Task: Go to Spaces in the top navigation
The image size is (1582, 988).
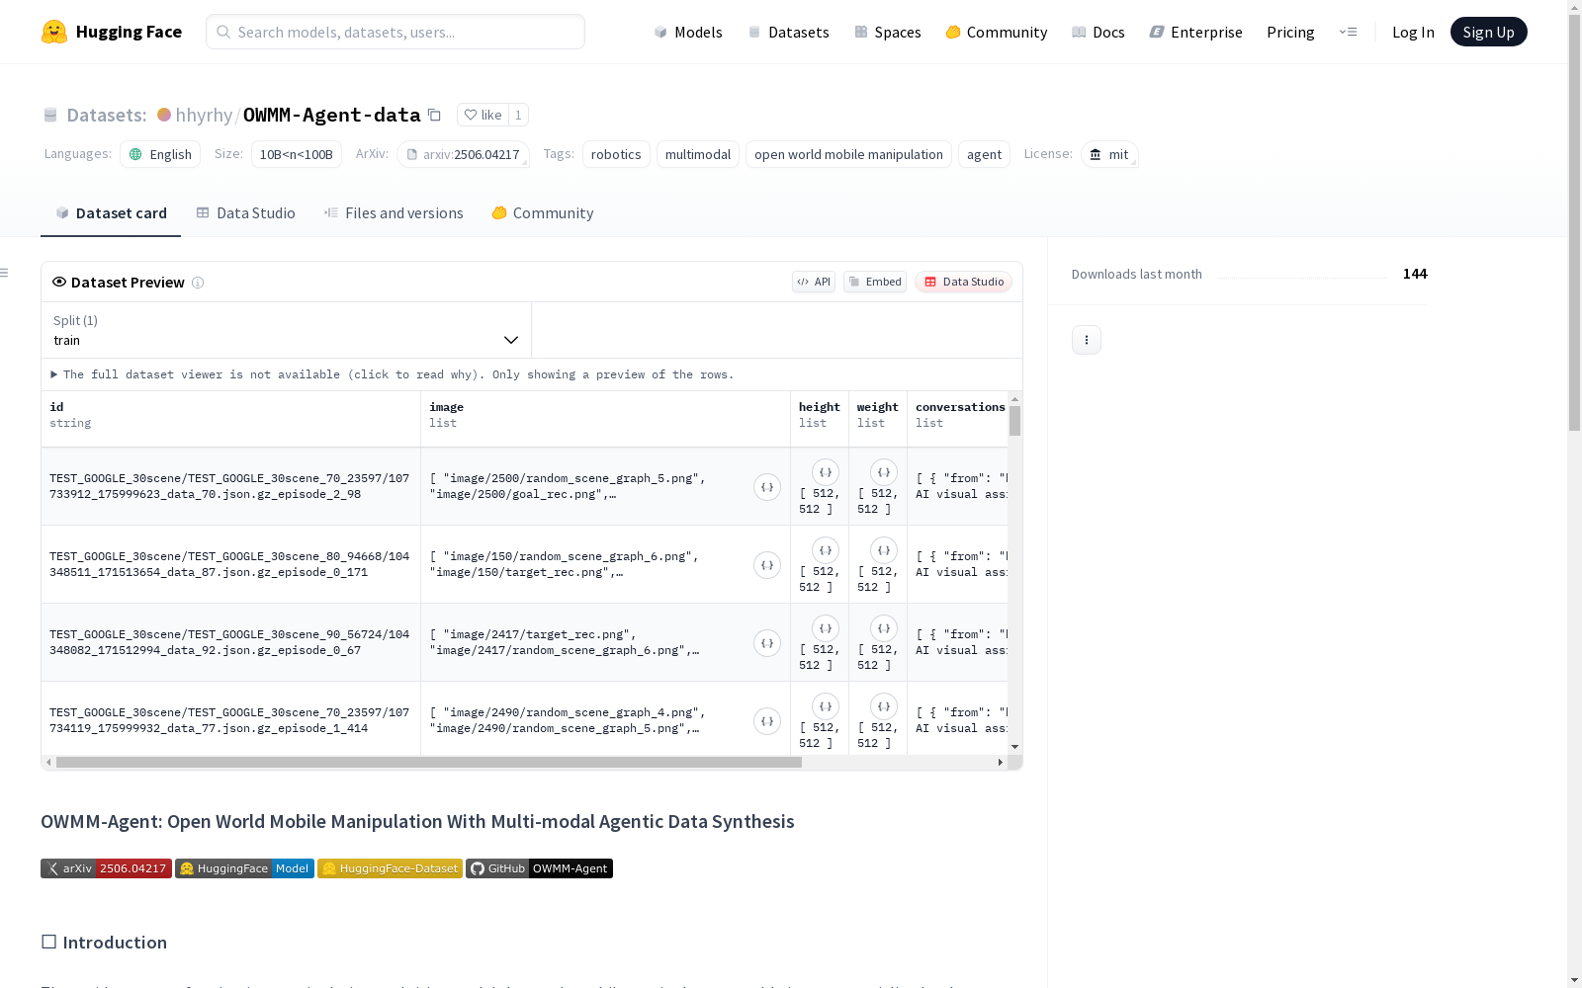Action: click(x=887, y=32)
